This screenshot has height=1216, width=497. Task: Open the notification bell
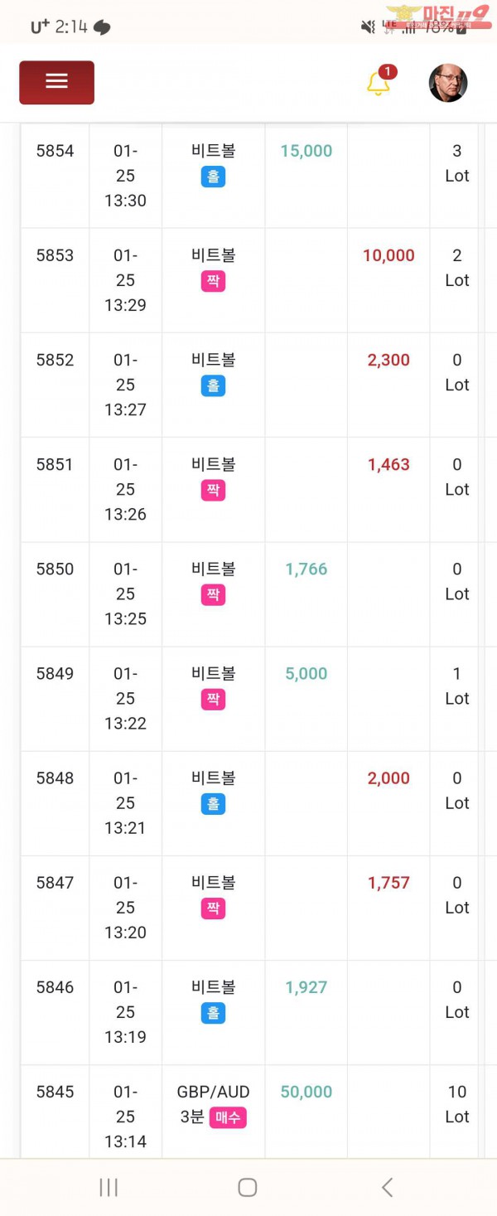point(379,83)
